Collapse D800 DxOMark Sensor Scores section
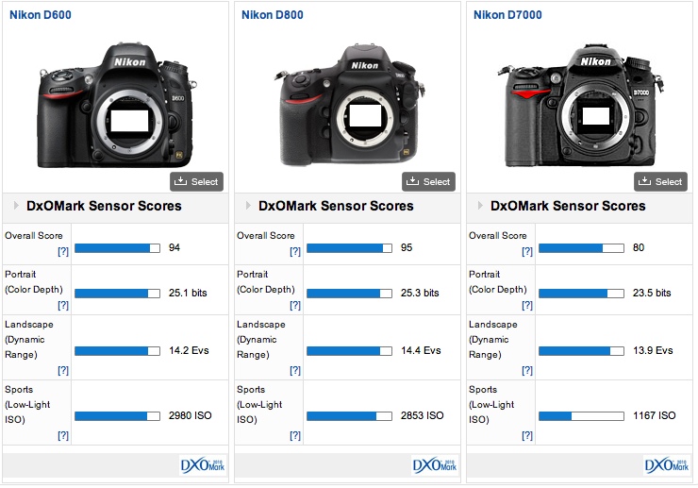 248,206
